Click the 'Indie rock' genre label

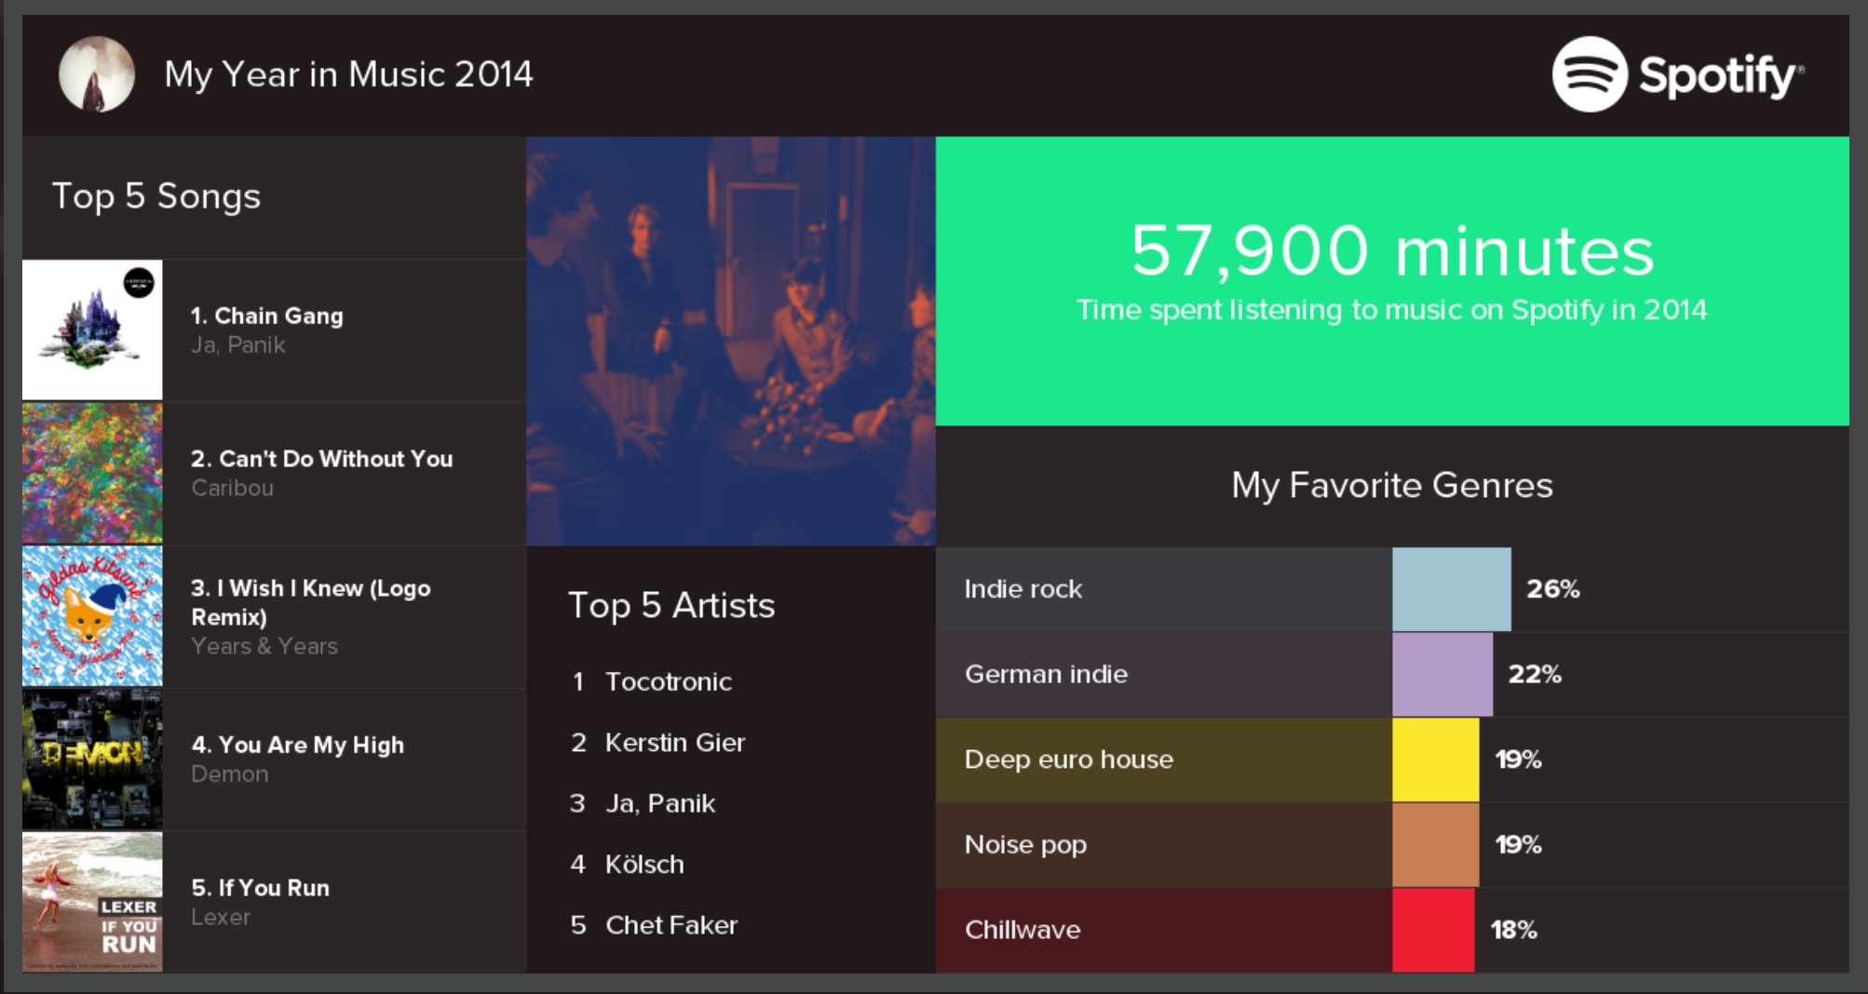(1023, 589)
